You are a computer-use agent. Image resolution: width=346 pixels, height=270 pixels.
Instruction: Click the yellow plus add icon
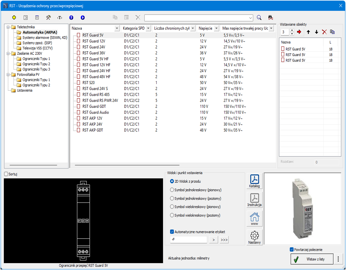[14, 17]
